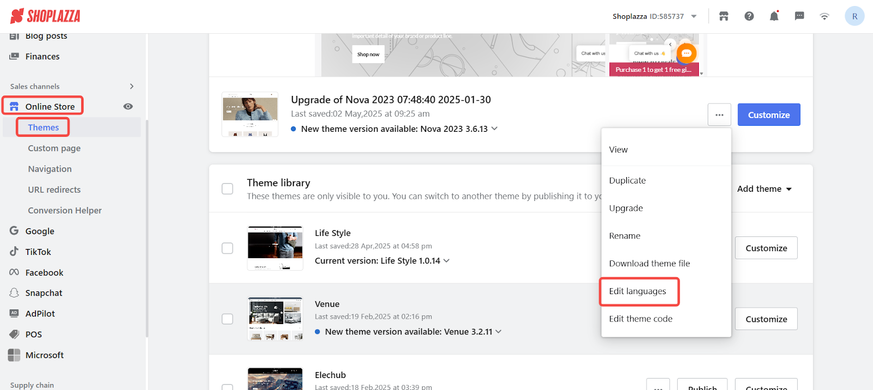
Task: Click the Microsoft squares icon
Action: [14, 355]
